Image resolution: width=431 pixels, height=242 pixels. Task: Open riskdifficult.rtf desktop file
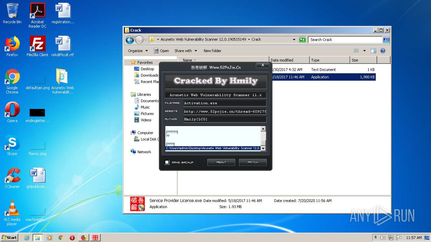pyautogui.click(x=63, y=46)
